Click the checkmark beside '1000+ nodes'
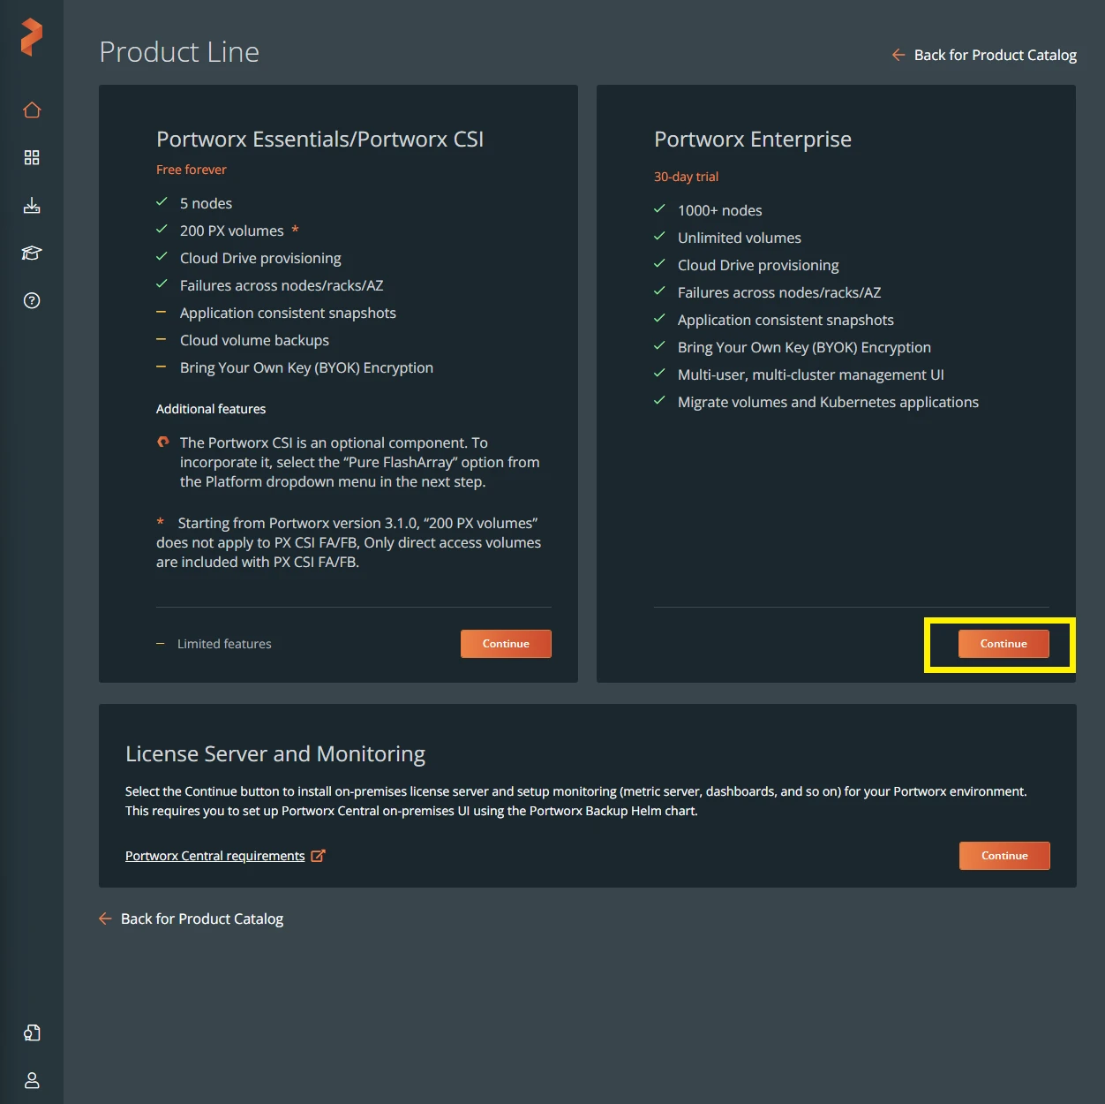Image resolution: width=1105 pixels, height=1104 pixels. coord(659,209)
